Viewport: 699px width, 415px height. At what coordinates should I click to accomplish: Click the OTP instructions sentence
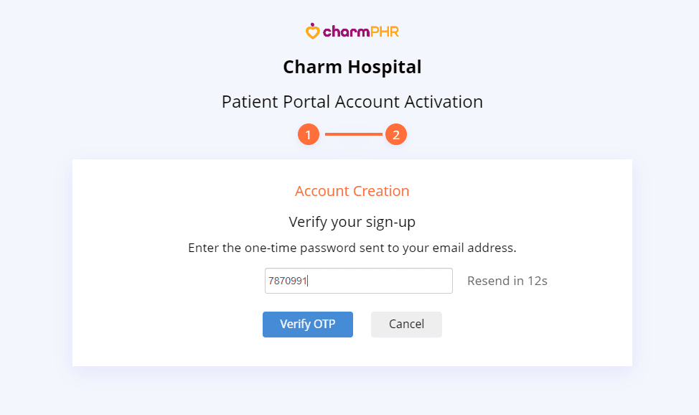point(352,248)
